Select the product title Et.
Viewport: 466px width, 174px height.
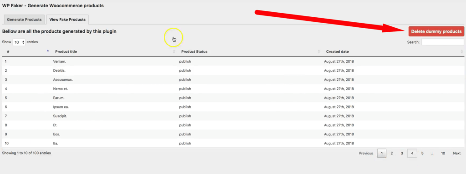(55, 125)
